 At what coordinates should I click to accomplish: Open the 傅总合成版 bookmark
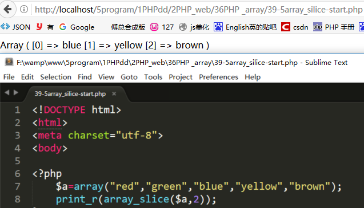pos(128,27)
